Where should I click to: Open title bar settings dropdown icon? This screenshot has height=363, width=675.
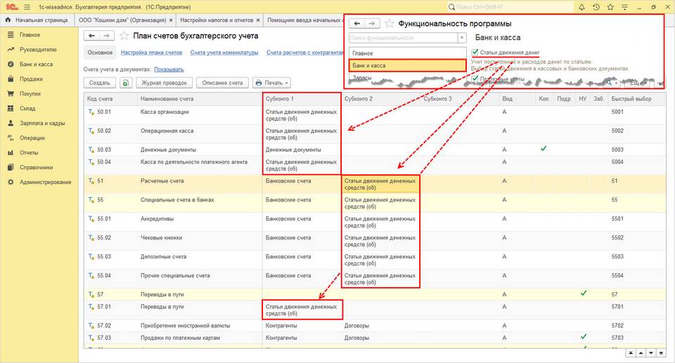624,7
